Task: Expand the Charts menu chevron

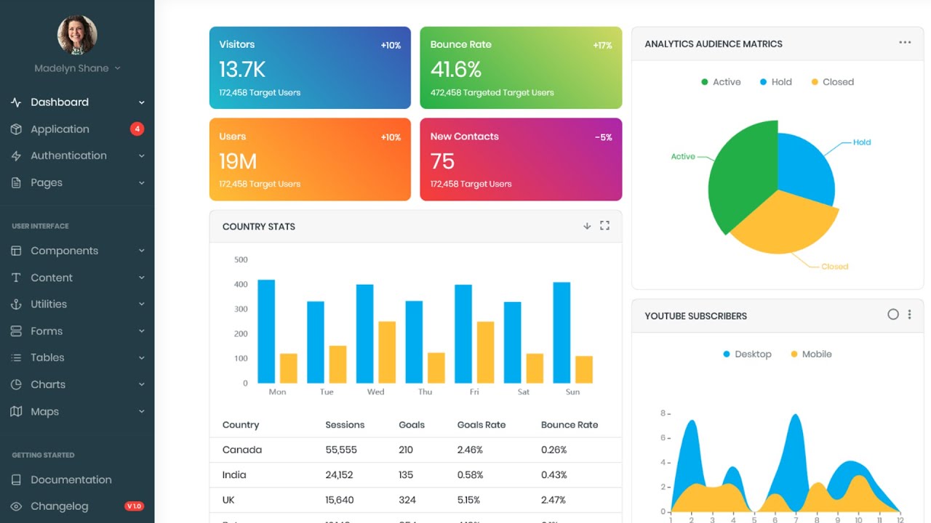Action: pos(142,384)
